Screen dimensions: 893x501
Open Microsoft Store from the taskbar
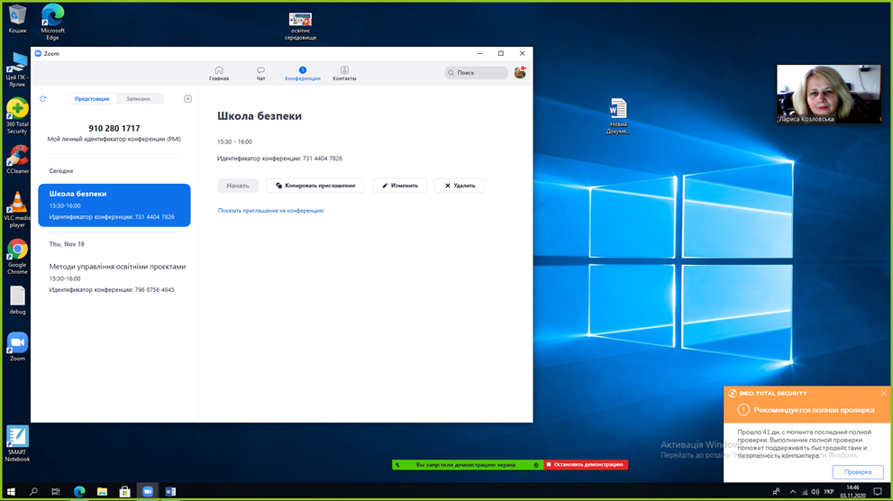click(x=124, y=491)
